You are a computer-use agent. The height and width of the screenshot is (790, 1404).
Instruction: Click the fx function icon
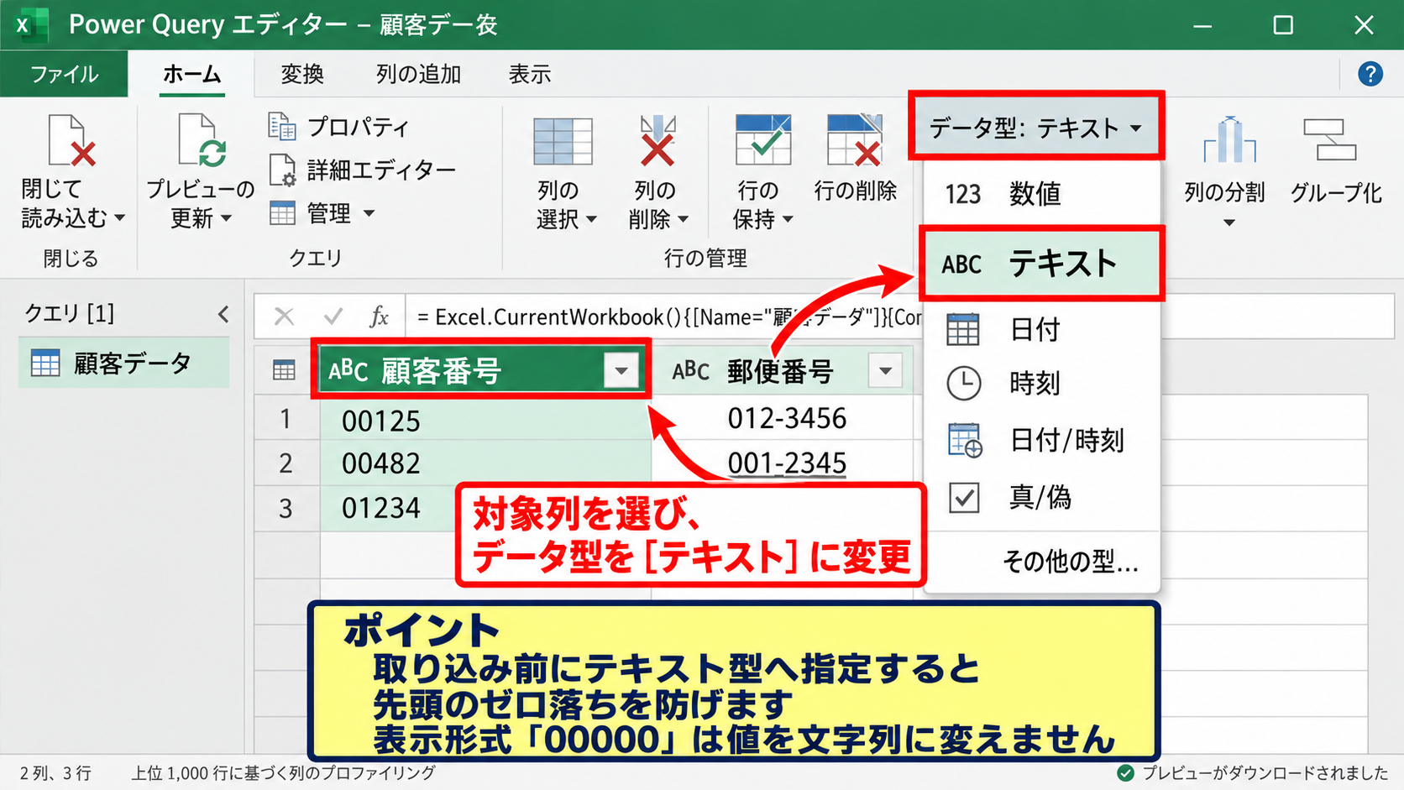pos(380,317)
